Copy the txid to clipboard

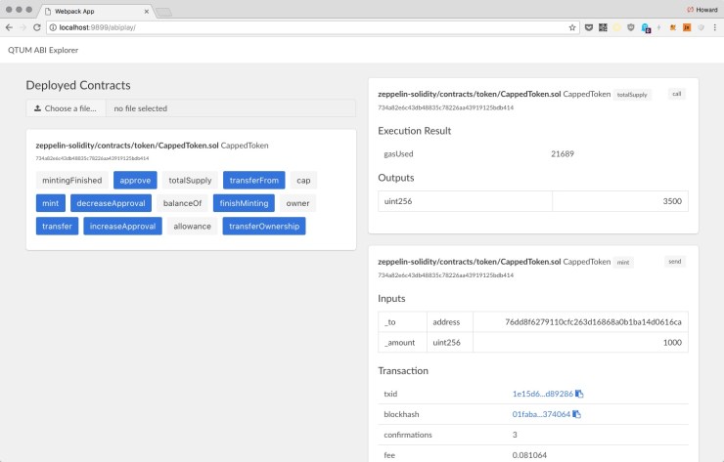[580, 394]
